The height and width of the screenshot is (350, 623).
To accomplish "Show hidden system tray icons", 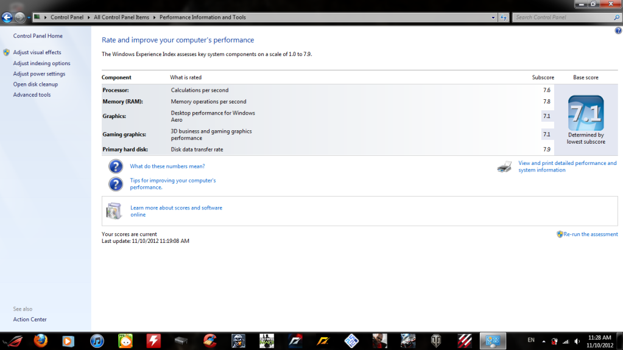I will (543, 341).
